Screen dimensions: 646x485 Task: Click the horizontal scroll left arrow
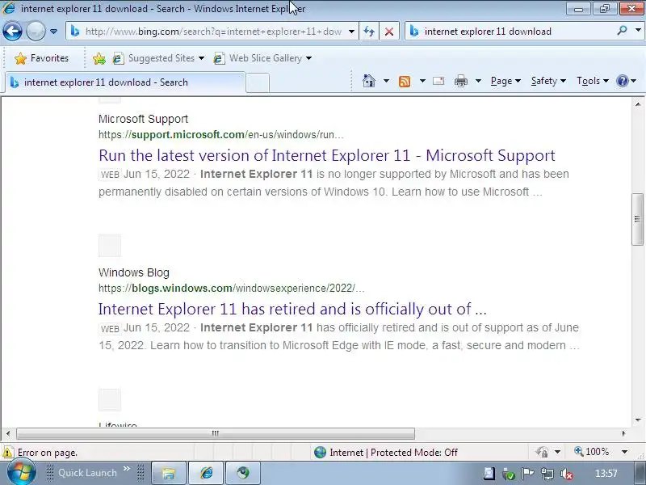[8, 433]
